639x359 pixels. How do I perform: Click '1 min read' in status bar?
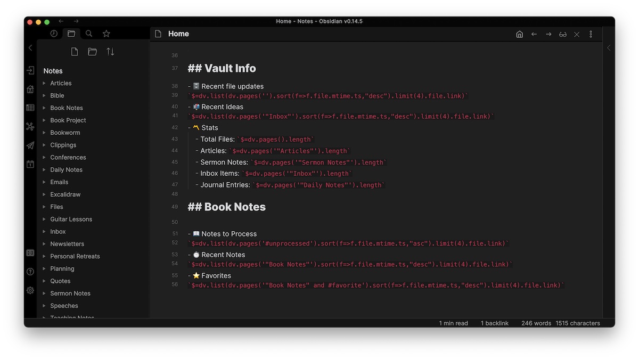tap(454, 323)
